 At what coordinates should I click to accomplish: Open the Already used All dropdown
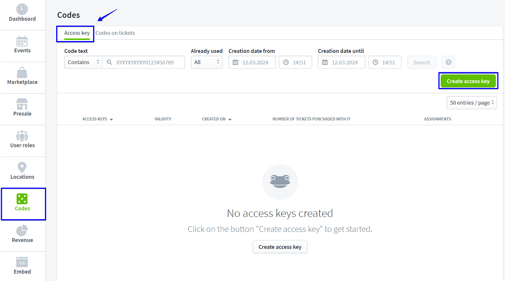(206, 62)
